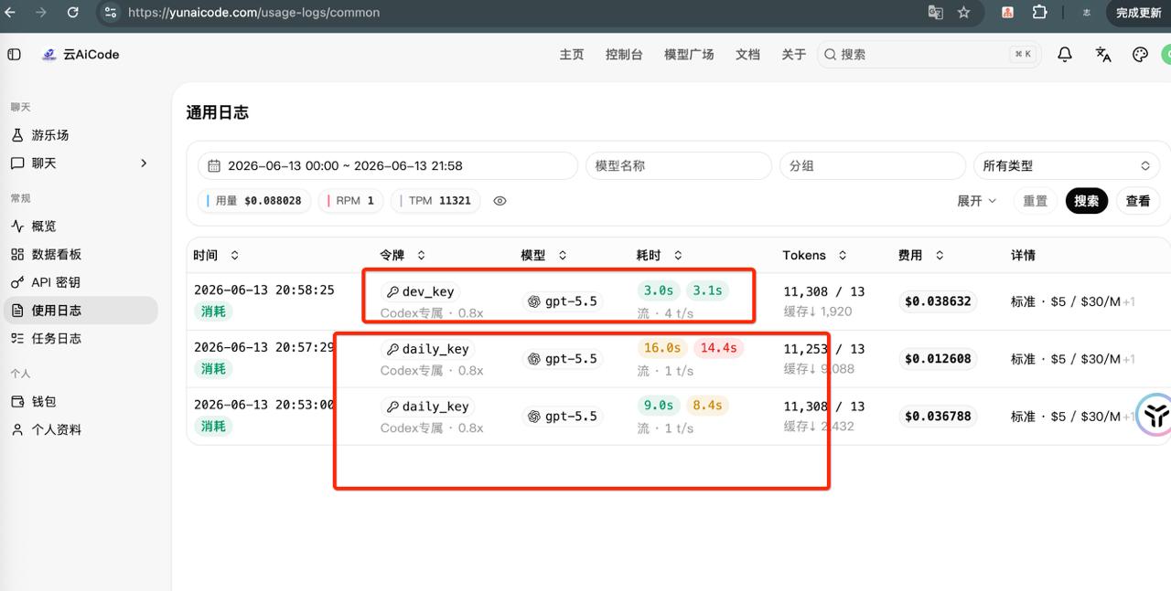The width and height of the screenshot is (1171, 591).
Task: Open 文档 in top navigation
Action: click(x=747, y=55)
